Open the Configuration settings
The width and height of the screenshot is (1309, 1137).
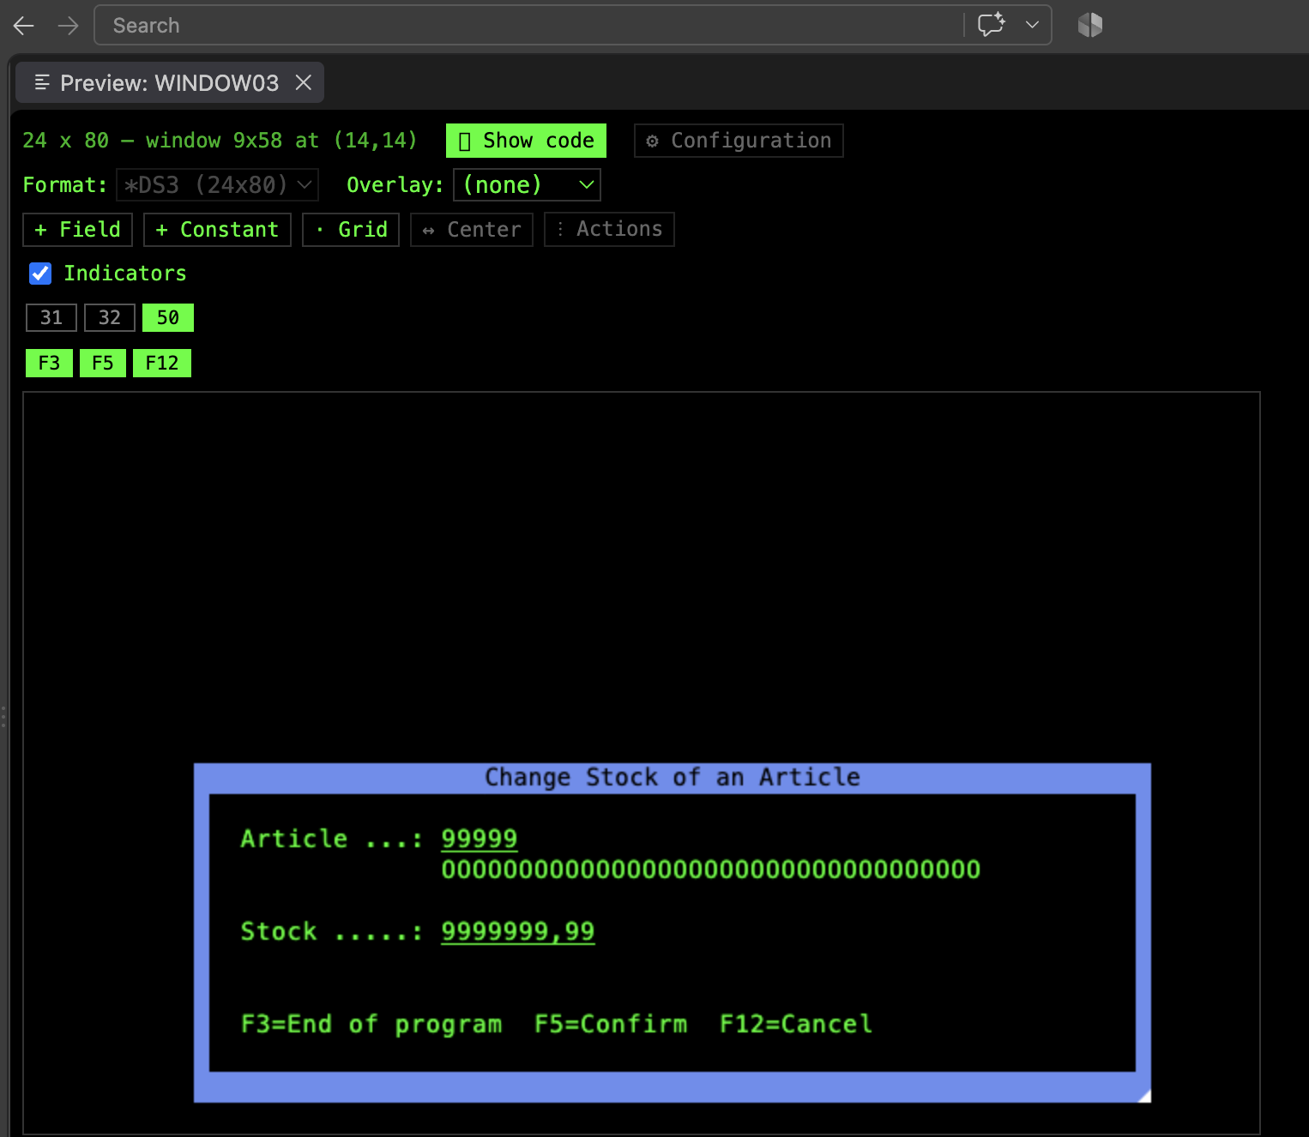[739, 141]
